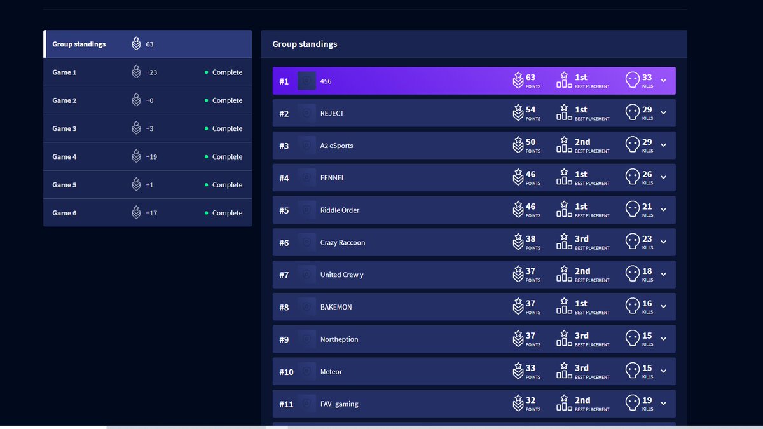This screenshot has height=429, width=763.
Task: Click the skull icon for A2 eSports
Action: (x=632, y=146)
